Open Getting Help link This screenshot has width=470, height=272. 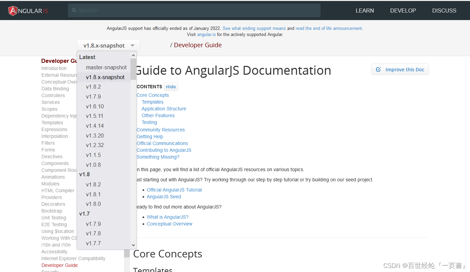pyautogui.click(x=150, y=137)
